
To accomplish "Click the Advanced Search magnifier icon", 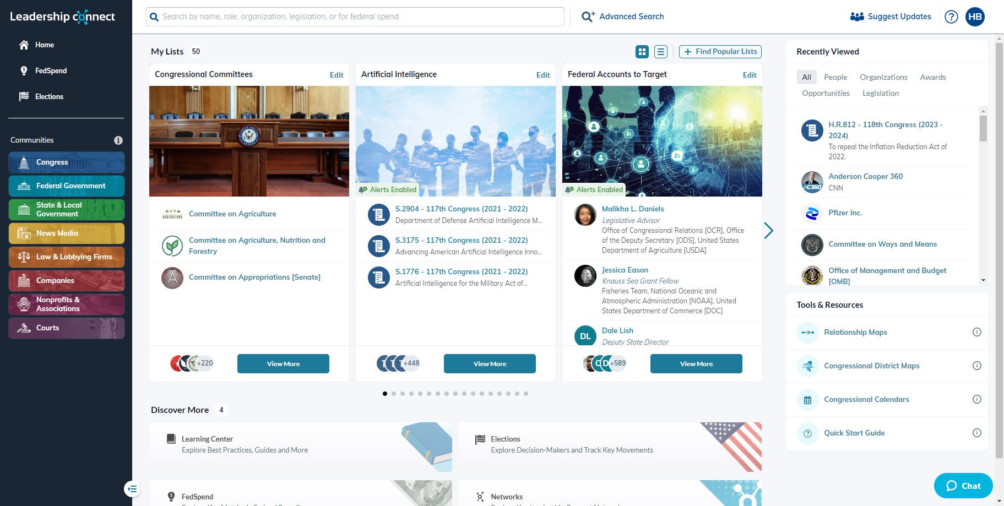I will (588, 17).
